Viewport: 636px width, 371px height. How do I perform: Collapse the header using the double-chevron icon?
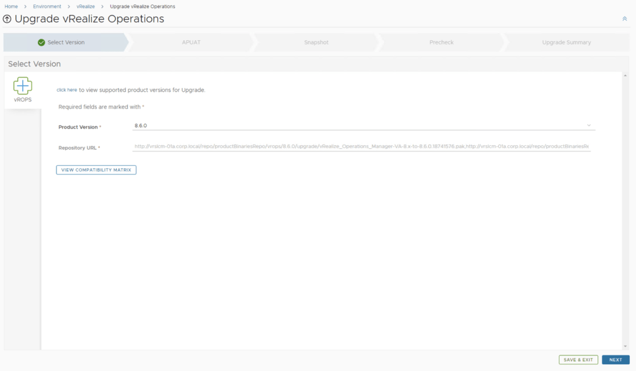[x=624, y=19]
